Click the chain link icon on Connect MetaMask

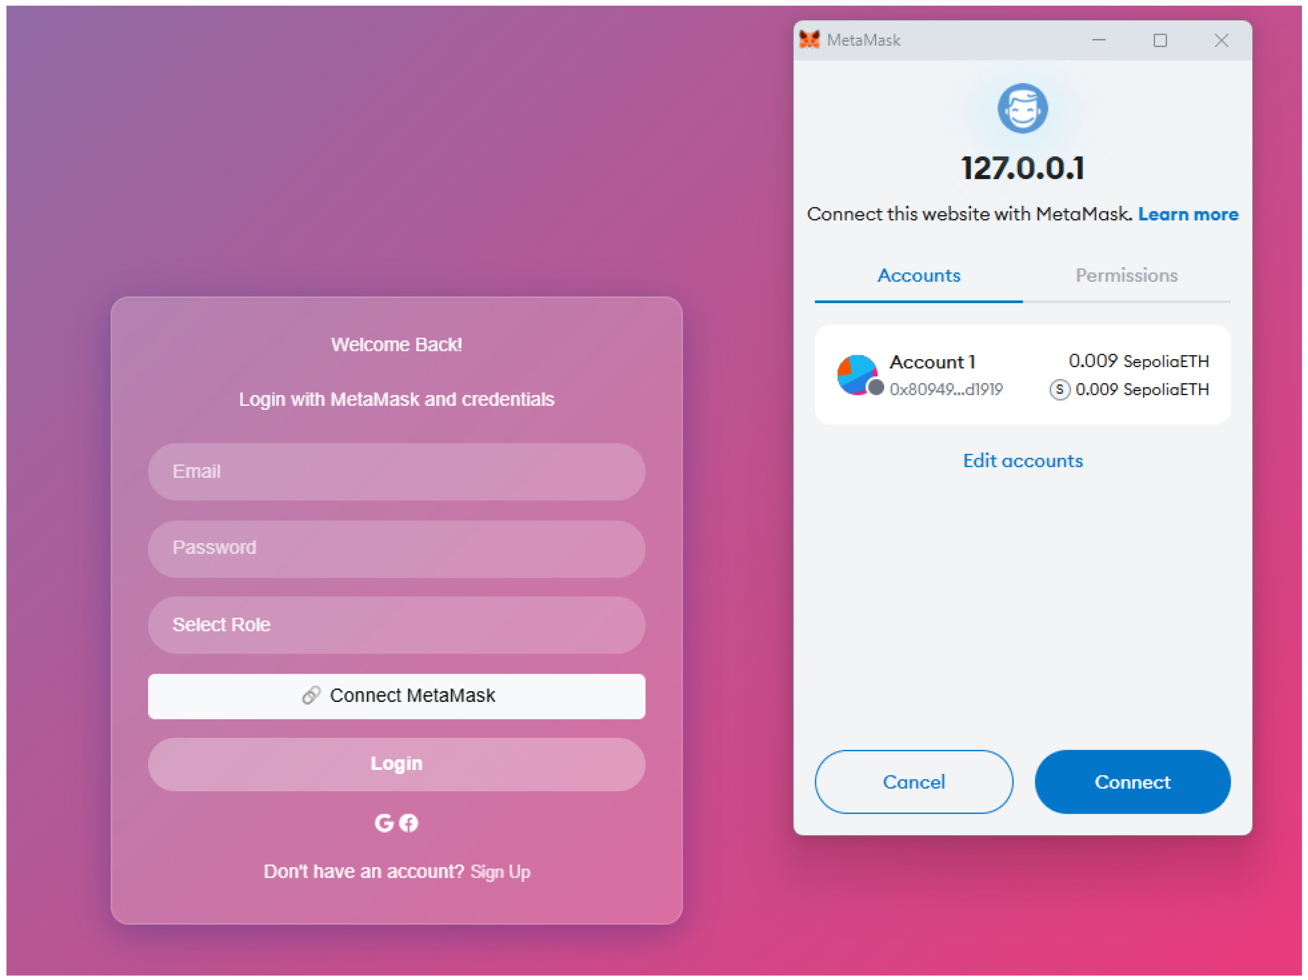(x=311, y=695)
